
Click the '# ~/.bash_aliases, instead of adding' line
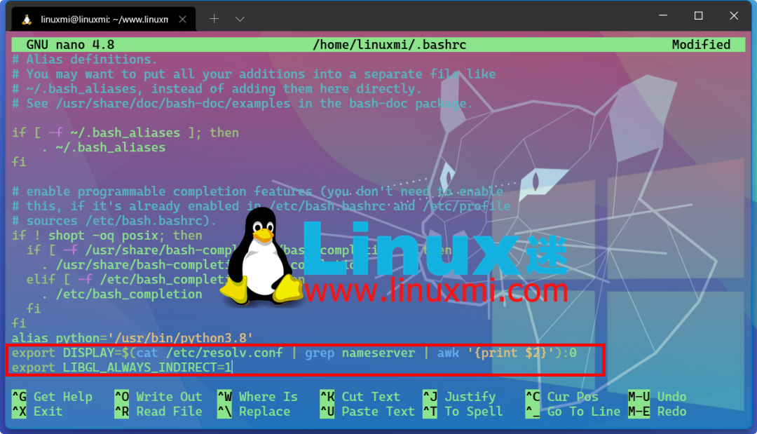point(217,89)
